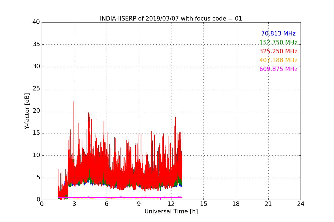Select the 609.875 MHz legend label

tap(278, 69)
